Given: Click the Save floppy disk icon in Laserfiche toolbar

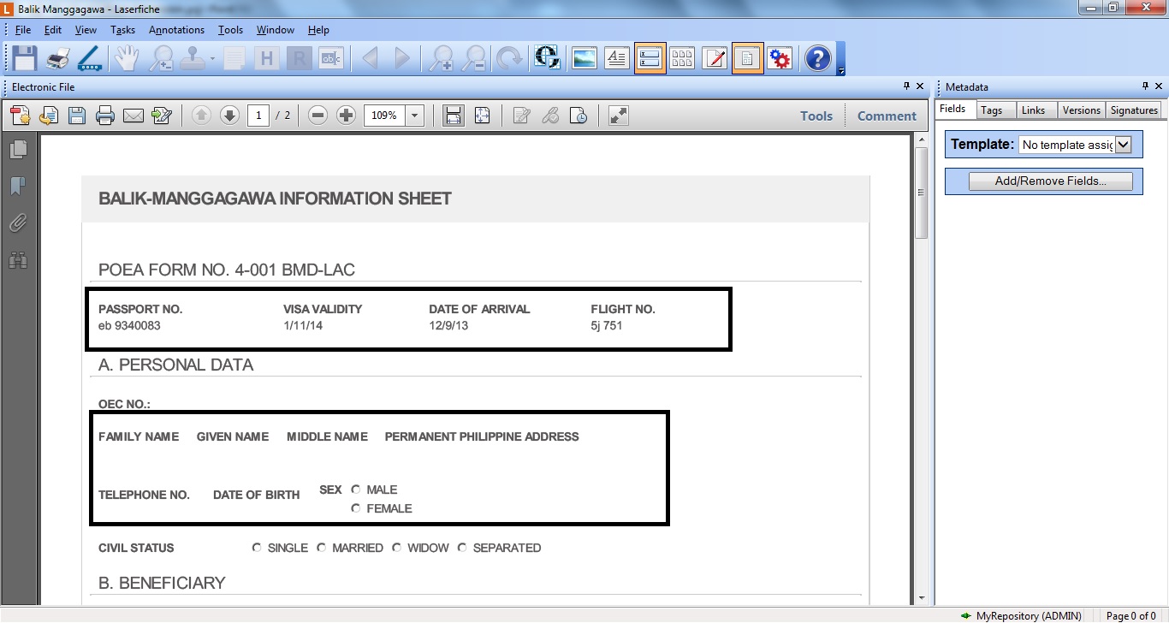Looking at the screenshot, I should 24,58.
